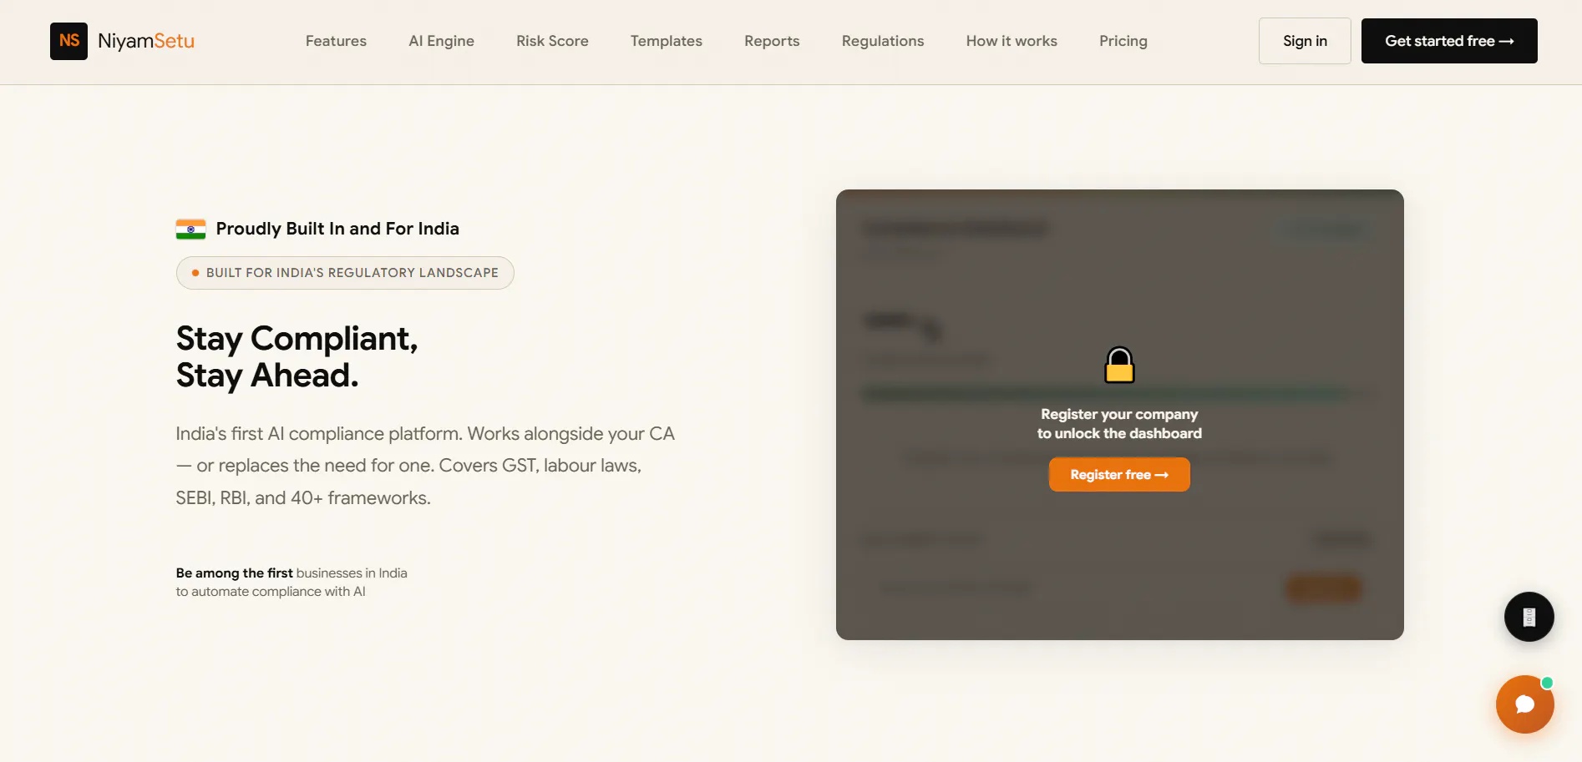Open the orange chat bubble widget
The image size is (1582, 762).
[x=1524, y=704]
